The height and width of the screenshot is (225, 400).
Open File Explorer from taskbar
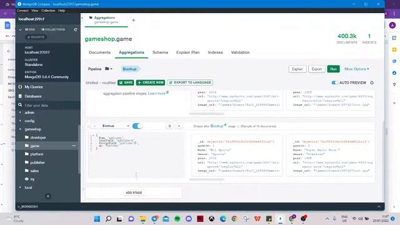pos(142,219)
